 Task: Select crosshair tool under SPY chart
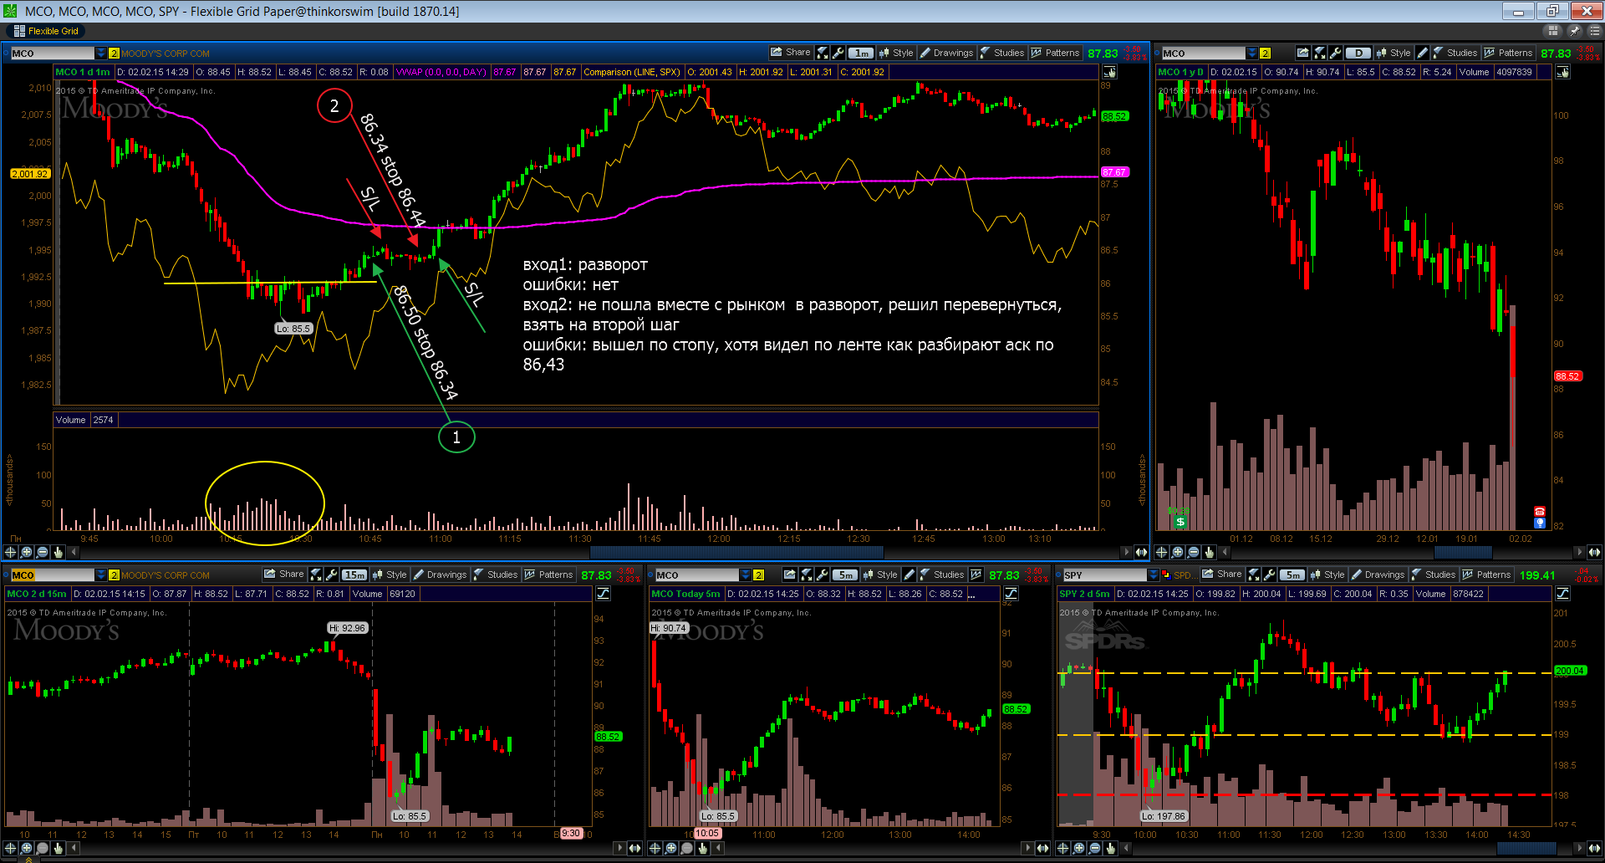click(x=1062, y=848)
